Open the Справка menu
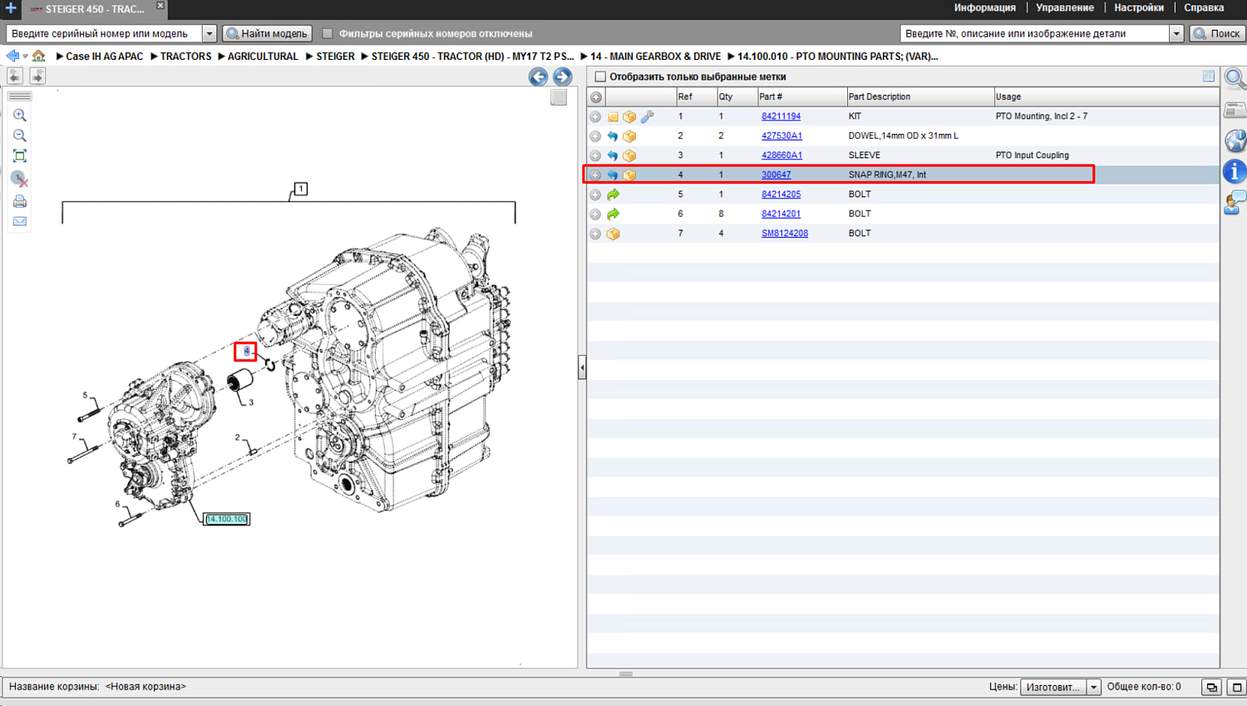Viewport: 1247px width, 706px height. (x=1204, y=7)
